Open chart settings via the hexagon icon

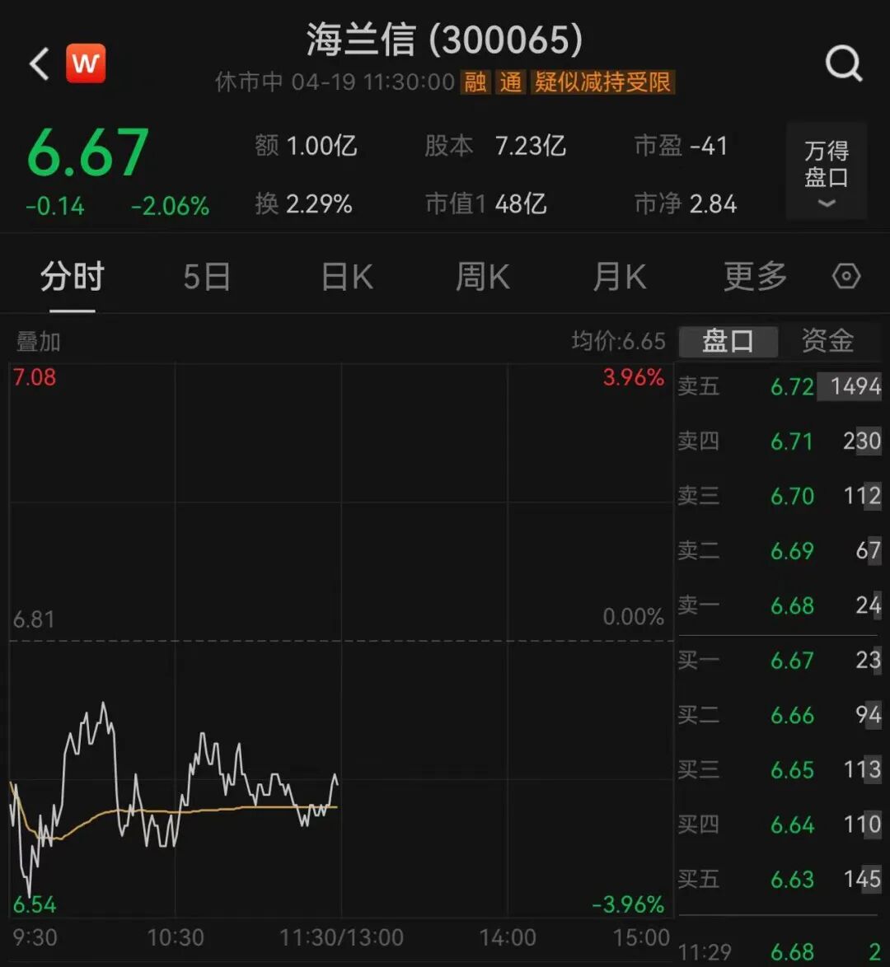tap(846, 277)
